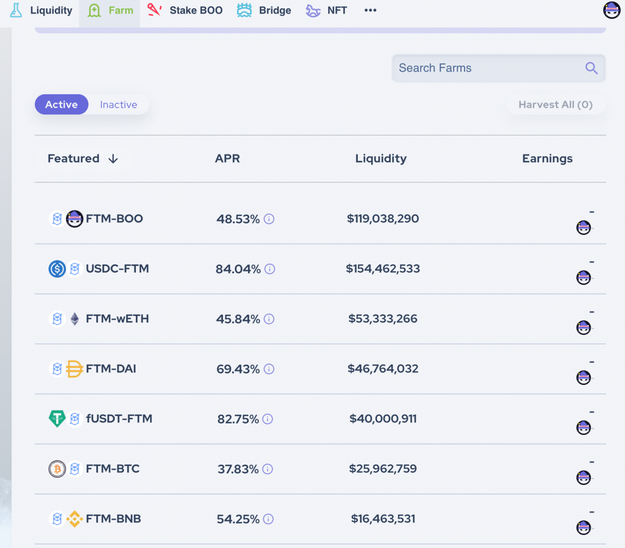Click the 48.53% APR value

(238, 219)
